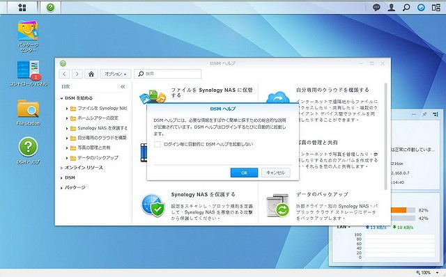This screenshot has width=446, height=277.
Task: Expand 'ファイルを Synology NAS' tree folder
Action: click(x=67, y=109)
